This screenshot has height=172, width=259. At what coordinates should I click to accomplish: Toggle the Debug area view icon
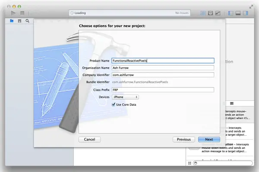tap(238, 13)
